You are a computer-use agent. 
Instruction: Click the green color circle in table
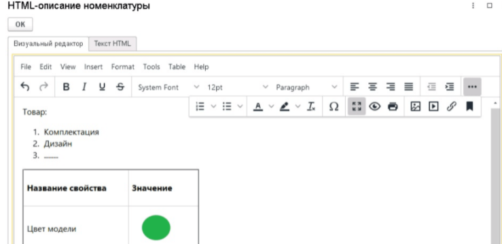click(x=156, y=228)
